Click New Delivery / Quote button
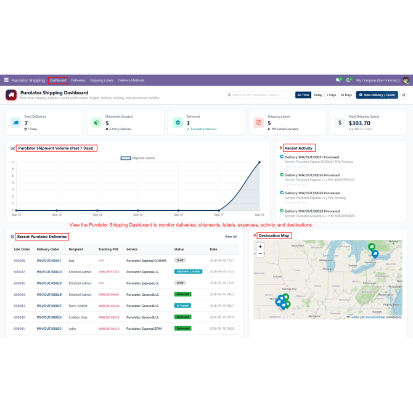Screen dimensions: 413x413 click(x=377, y=95)
